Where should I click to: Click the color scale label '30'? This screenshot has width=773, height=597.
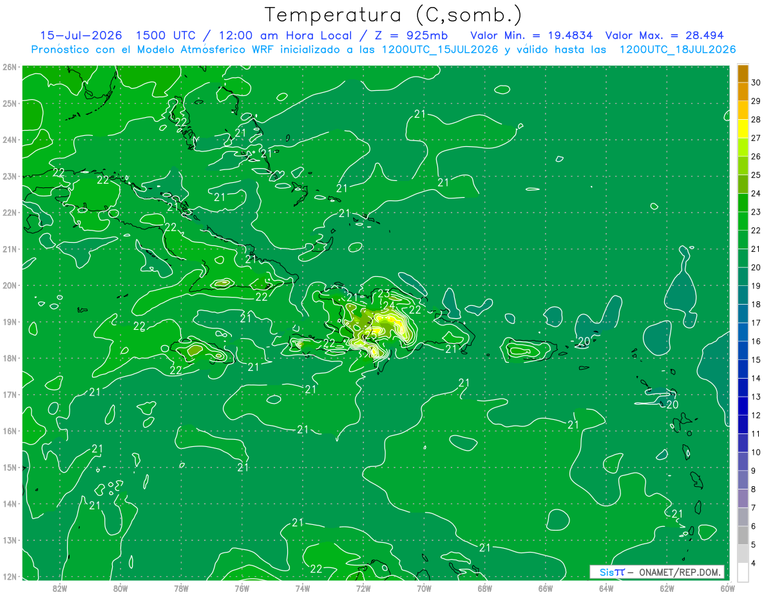pyautogui.click(x=756, y=82)
